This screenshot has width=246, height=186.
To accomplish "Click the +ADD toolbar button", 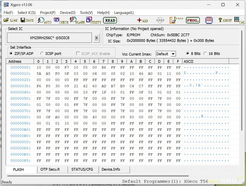I will click(x=142, y=20).
